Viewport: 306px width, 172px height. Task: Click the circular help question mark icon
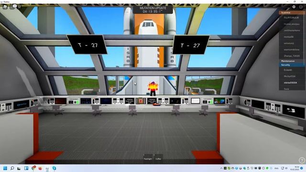point(302,161)
